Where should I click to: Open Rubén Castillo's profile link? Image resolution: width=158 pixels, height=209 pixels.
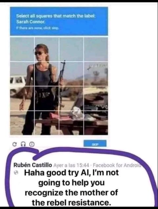[x=33, y=165]
